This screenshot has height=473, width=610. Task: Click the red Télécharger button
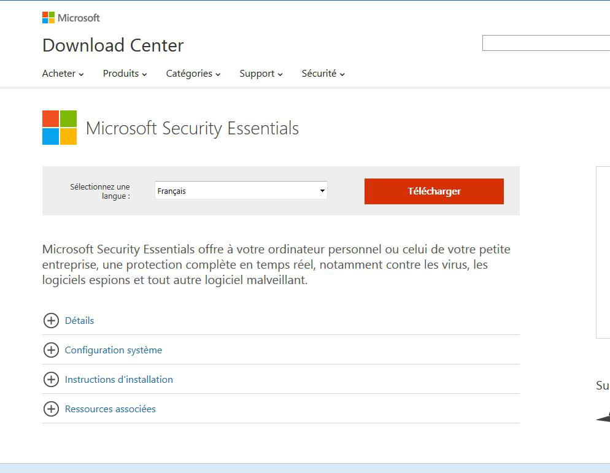[x=434, y=191]
